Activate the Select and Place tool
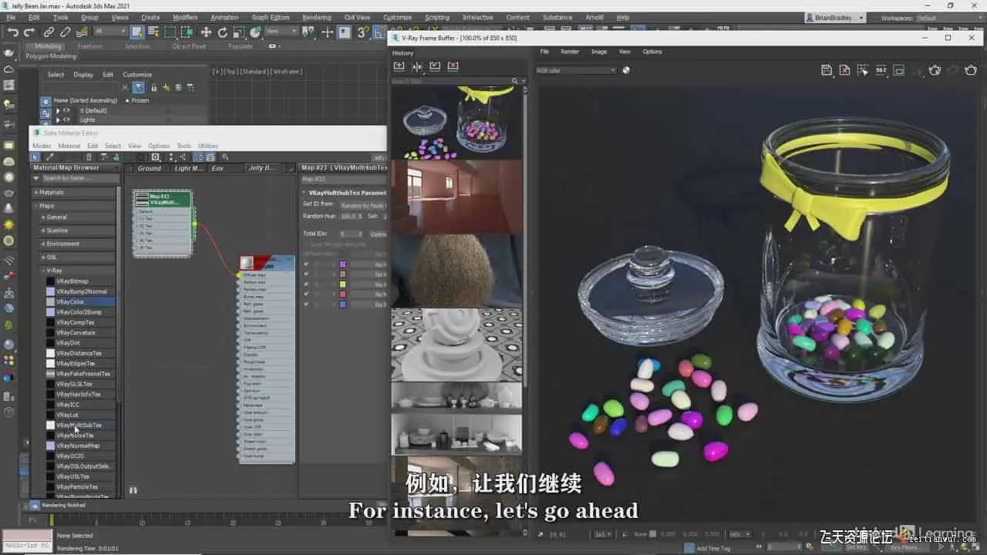 pos(257,32)
